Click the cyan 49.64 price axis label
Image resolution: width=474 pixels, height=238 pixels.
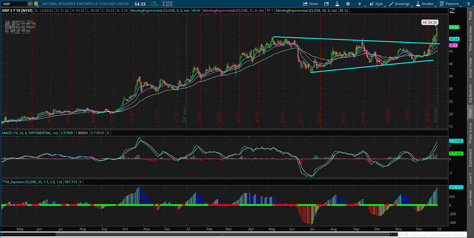(454, 39)
